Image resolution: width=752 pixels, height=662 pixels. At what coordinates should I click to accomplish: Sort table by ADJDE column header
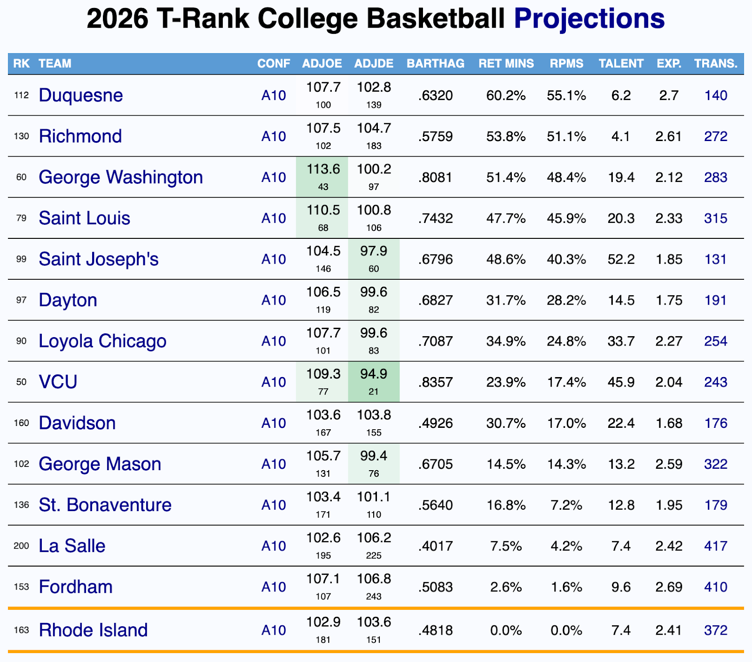pos(374,63)
